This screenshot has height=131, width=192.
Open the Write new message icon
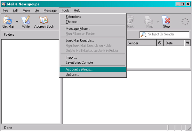point(26,21)
